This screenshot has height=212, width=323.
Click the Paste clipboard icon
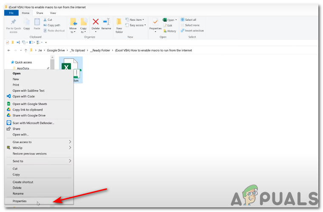pos(37,22)
